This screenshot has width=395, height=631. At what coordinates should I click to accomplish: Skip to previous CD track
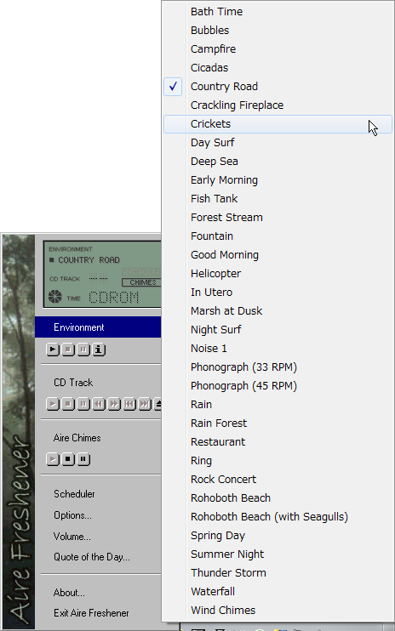[x=129, y=404]
